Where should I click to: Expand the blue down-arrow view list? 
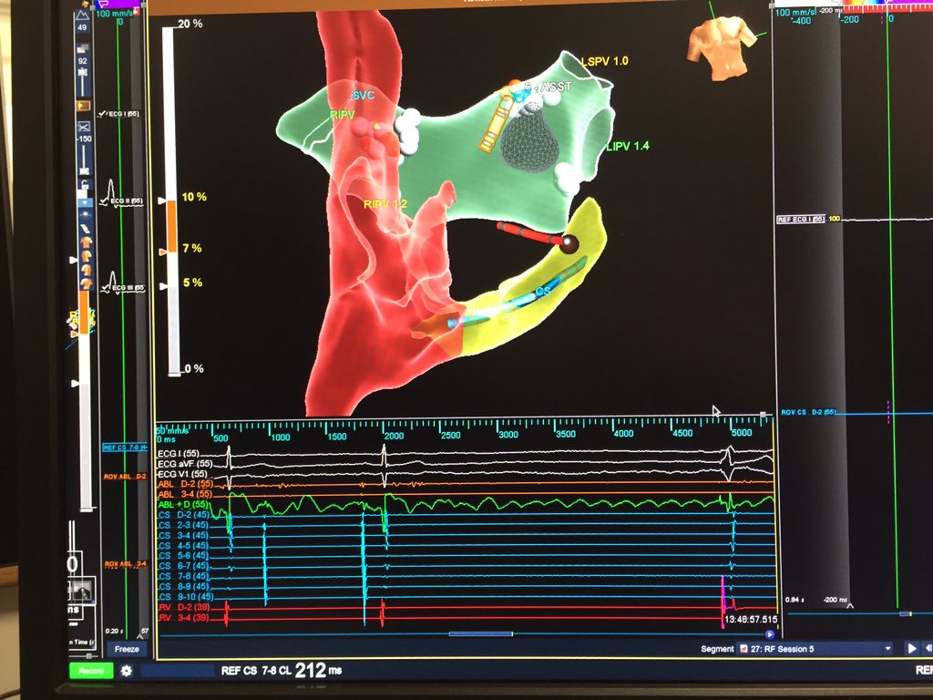pyautogui.click(x=84, y=202)
